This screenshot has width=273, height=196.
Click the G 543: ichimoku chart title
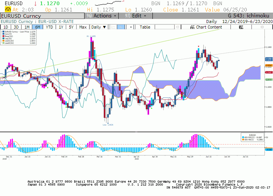pos(249,16)
